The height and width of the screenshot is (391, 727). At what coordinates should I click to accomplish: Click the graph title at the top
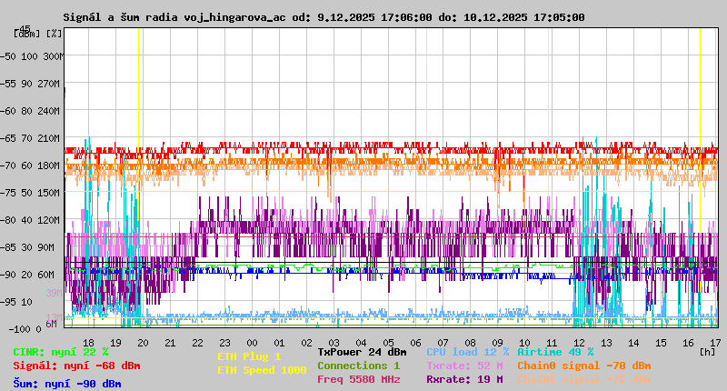point(324,17)
